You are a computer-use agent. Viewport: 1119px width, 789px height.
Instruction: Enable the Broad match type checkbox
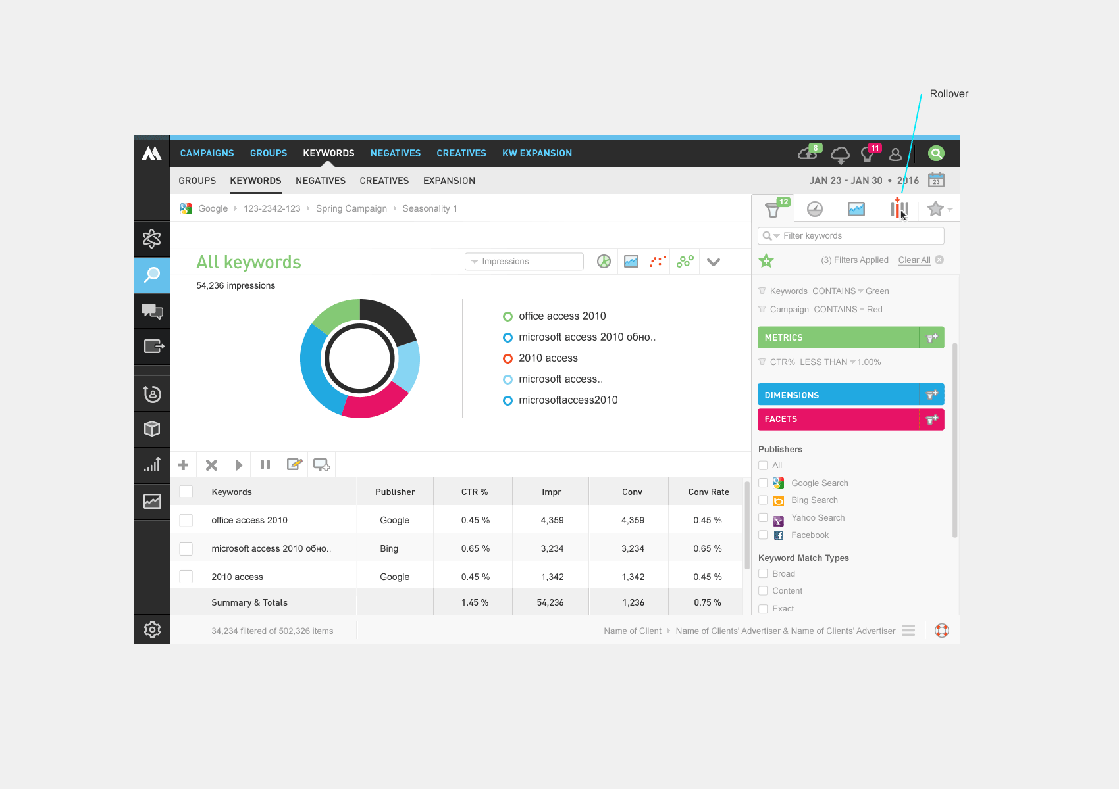(763, 573)
